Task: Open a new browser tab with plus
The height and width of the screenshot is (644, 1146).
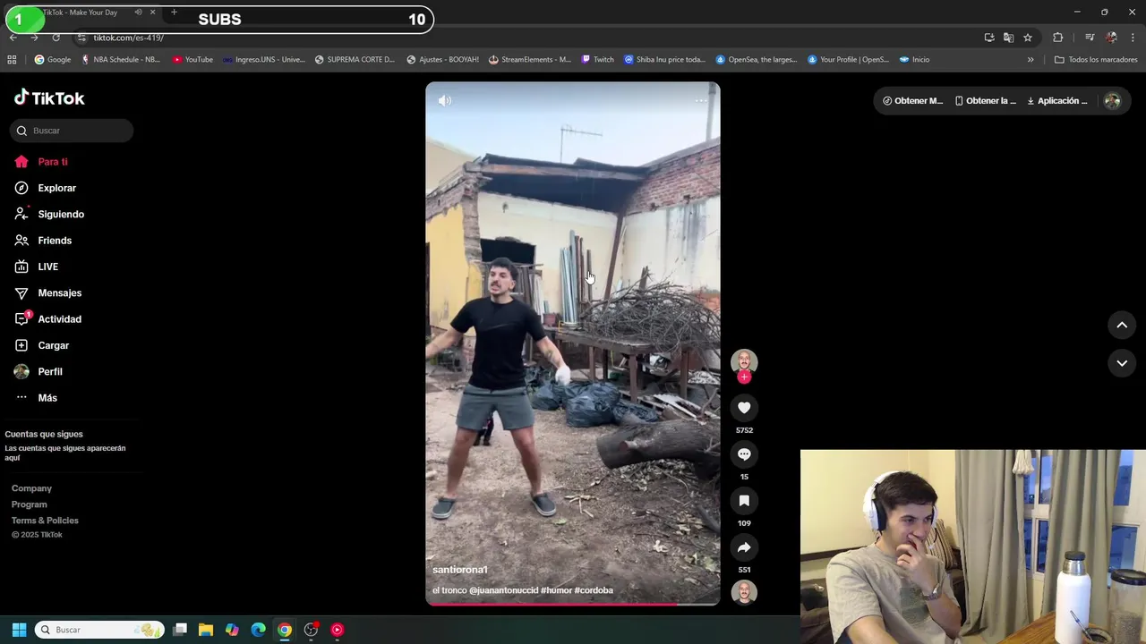Action: 174,13
